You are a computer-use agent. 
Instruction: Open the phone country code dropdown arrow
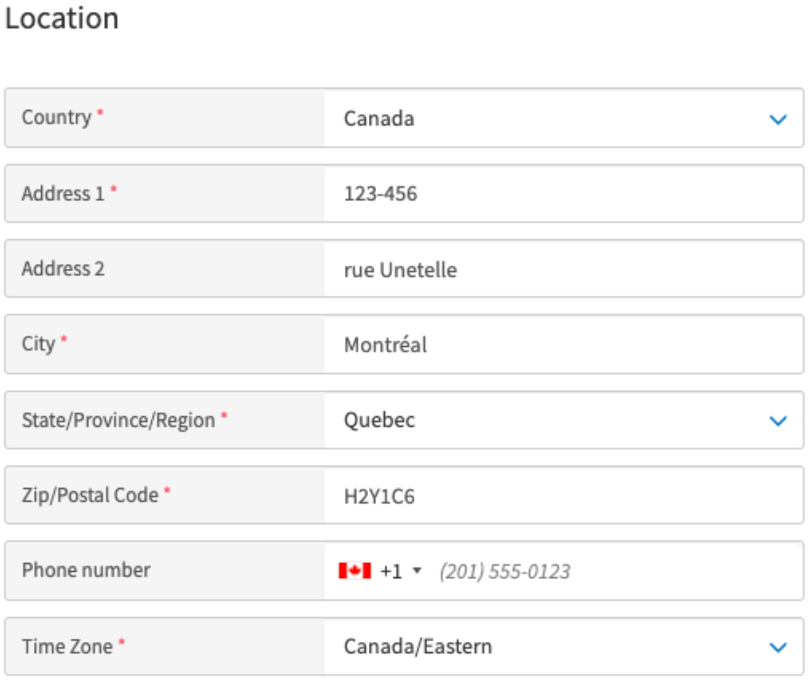[417, 571]
